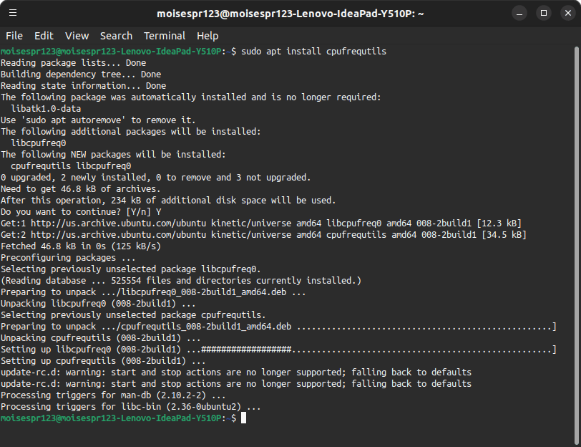Click the 'sudo apt install cpufrequtils' command text
The image size is (581, 447).
point(314,52)
